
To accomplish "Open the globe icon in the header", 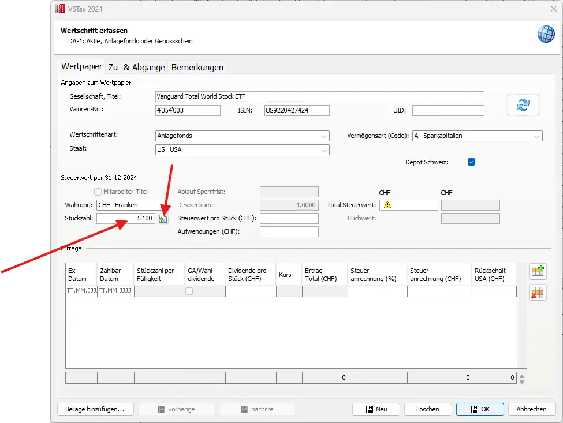I will [546, 34].
